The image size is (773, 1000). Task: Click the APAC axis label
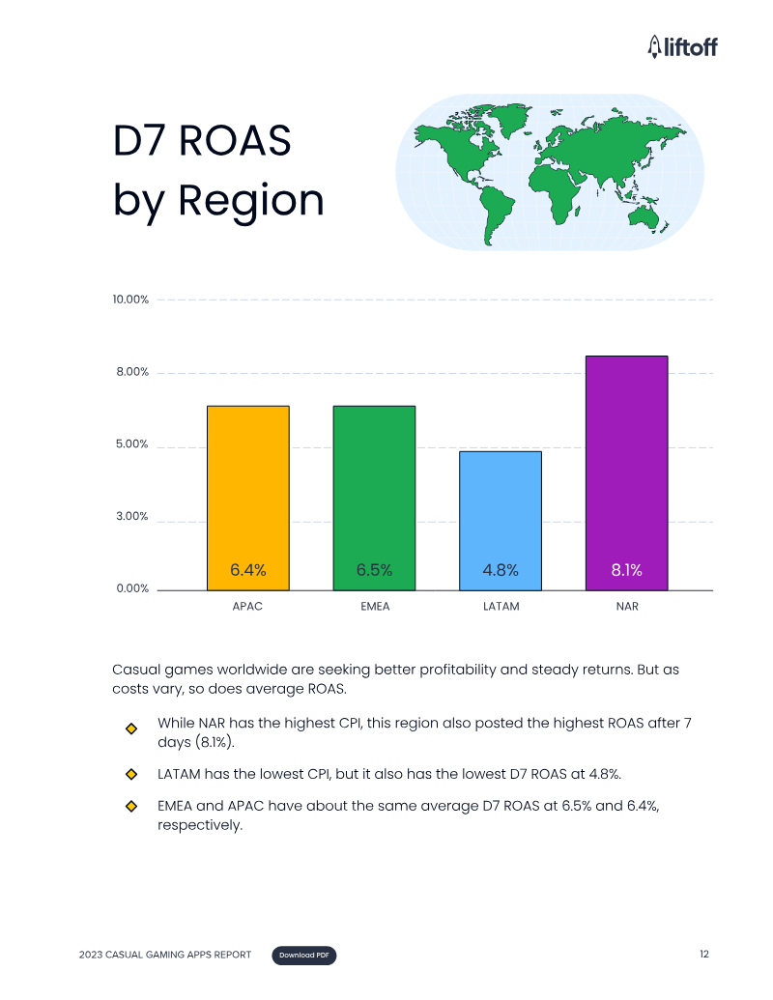point(247,606)
